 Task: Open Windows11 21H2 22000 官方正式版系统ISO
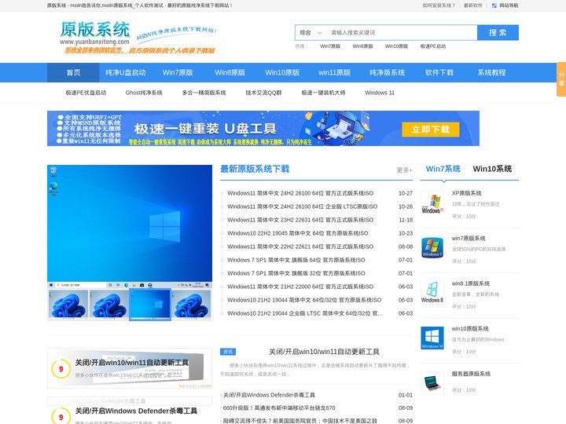click(300, 287)
